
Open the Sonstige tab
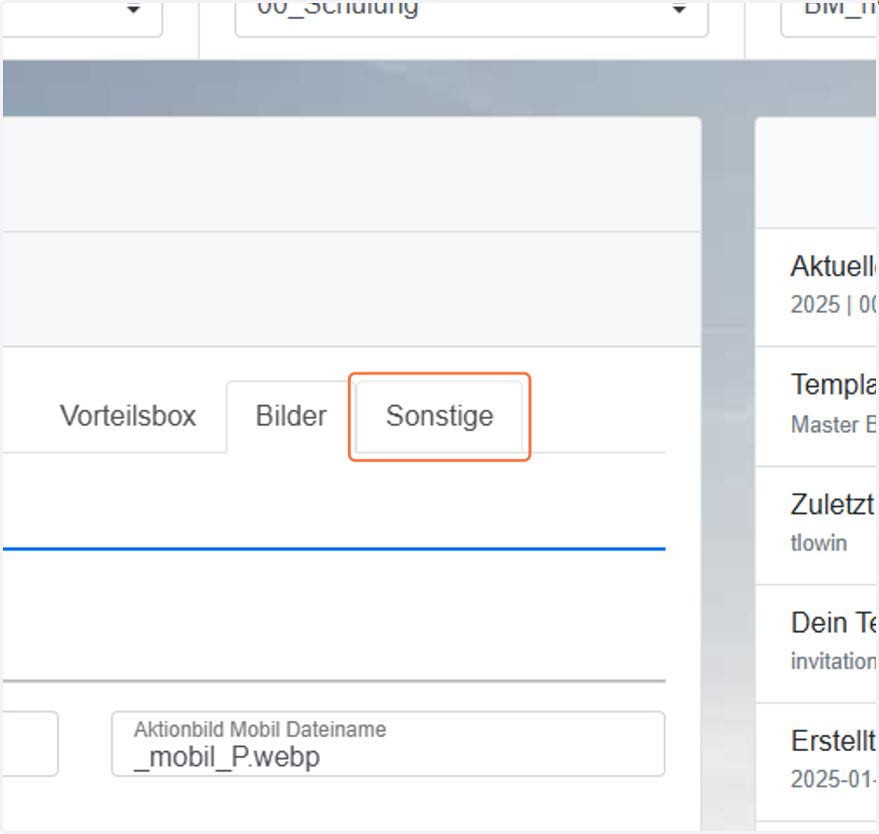439,416
